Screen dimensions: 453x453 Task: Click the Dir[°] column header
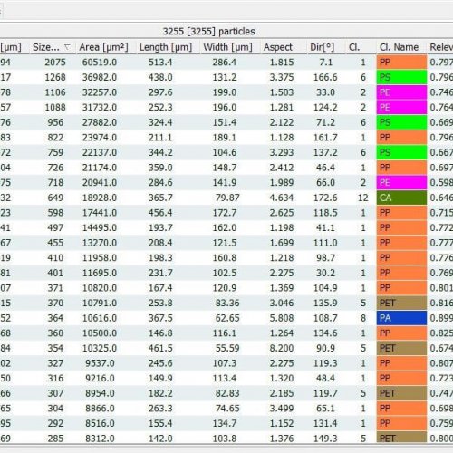(322, 47)
